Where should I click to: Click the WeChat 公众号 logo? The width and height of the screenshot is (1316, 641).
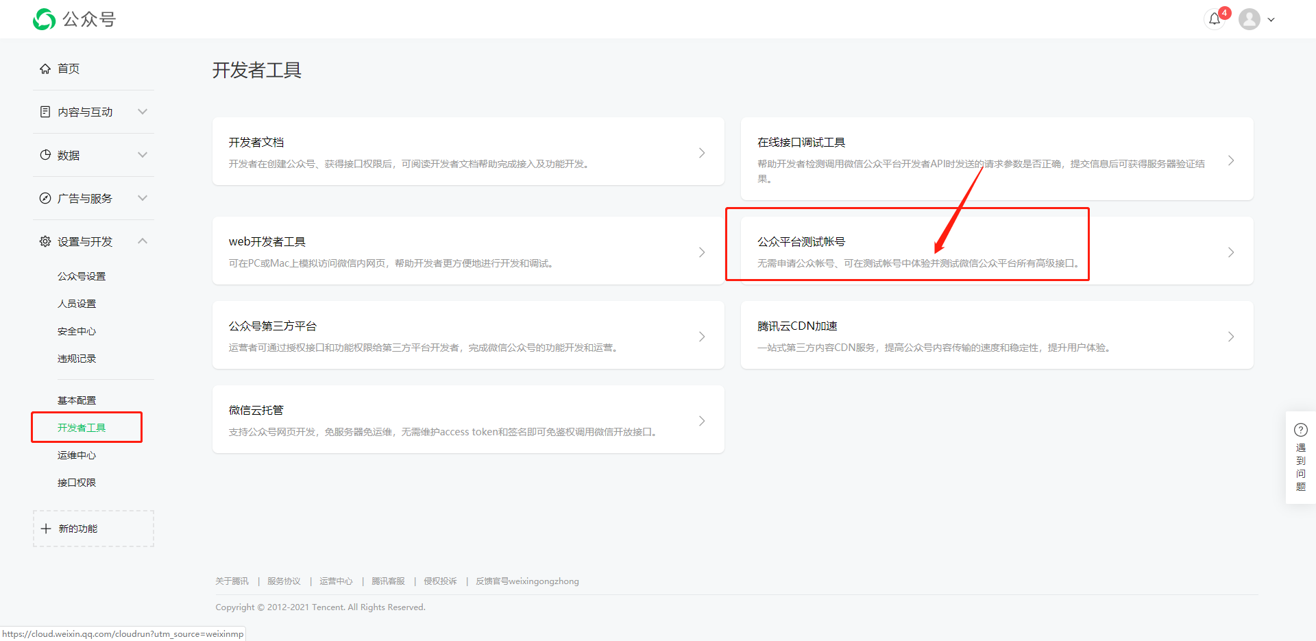tap(75, 19)
